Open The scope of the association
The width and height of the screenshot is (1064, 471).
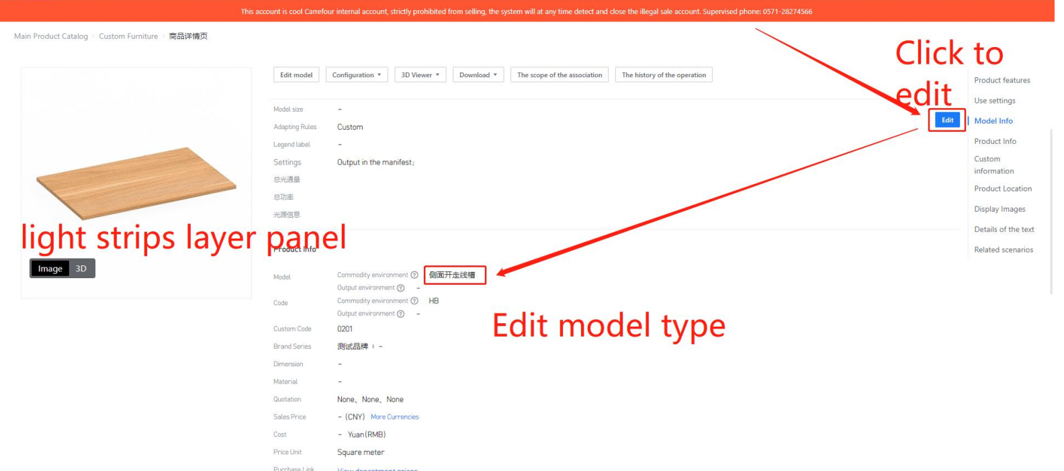(x=559, y=75)
